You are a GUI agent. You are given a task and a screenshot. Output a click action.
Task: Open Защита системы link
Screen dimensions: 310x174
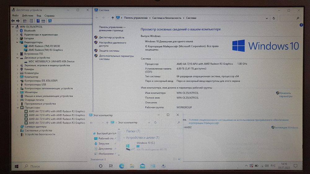point(109,51)
